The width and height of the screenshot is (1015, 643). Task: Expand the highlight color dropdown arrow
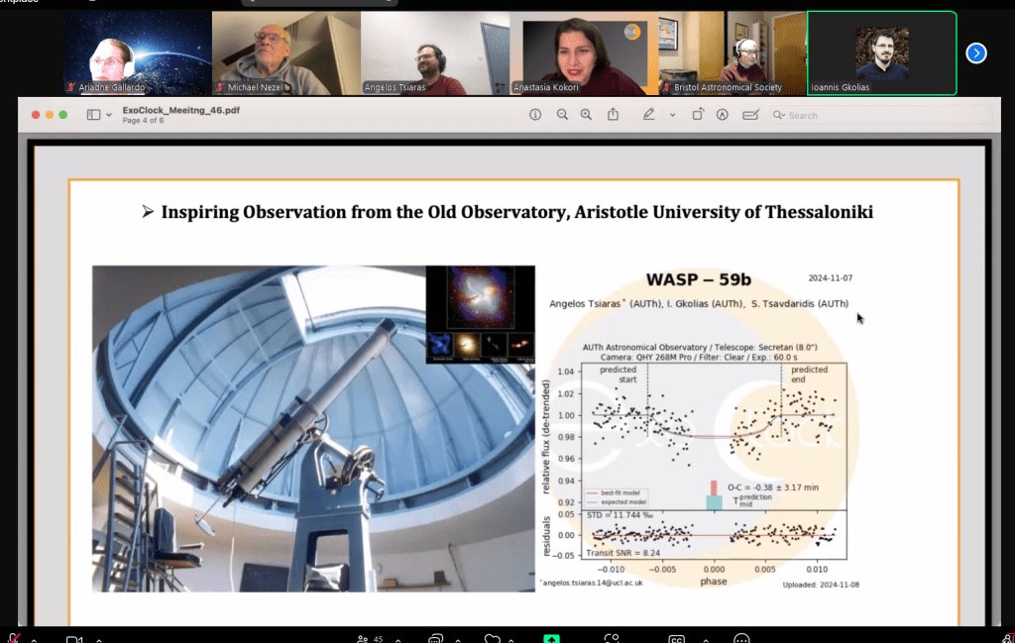click(x=672, y=115)
